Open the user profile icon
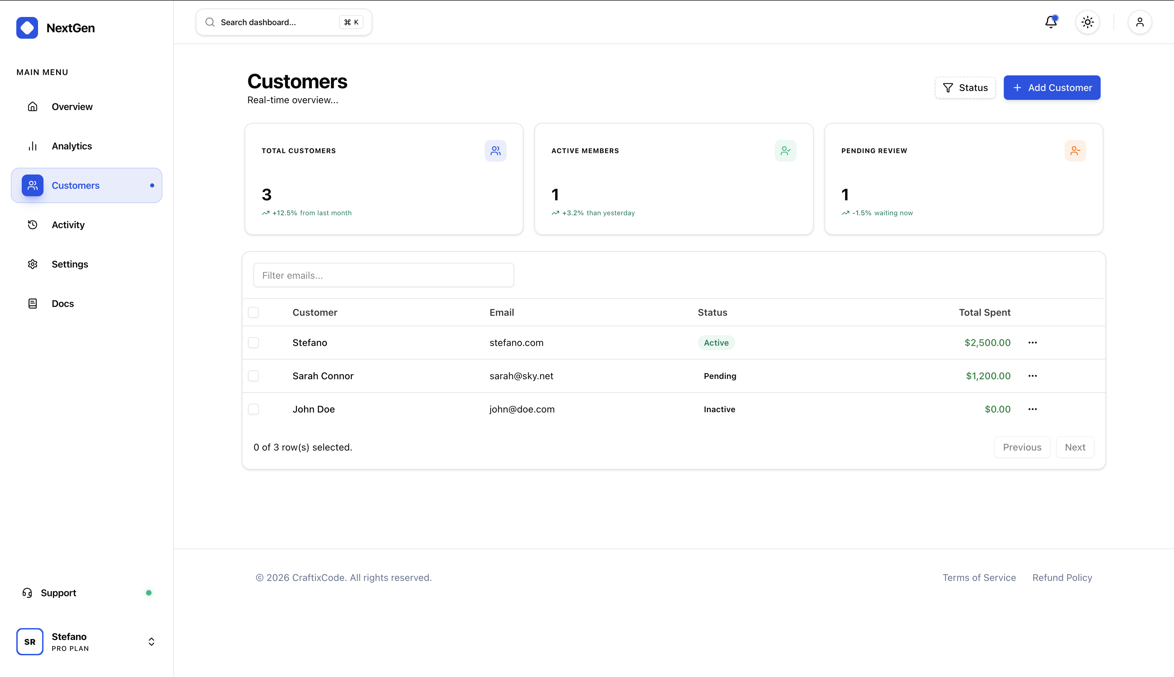 [1139, 22]
